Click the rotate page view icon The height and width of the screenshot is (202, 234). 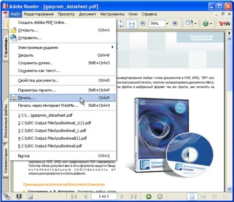pos(189,24)
